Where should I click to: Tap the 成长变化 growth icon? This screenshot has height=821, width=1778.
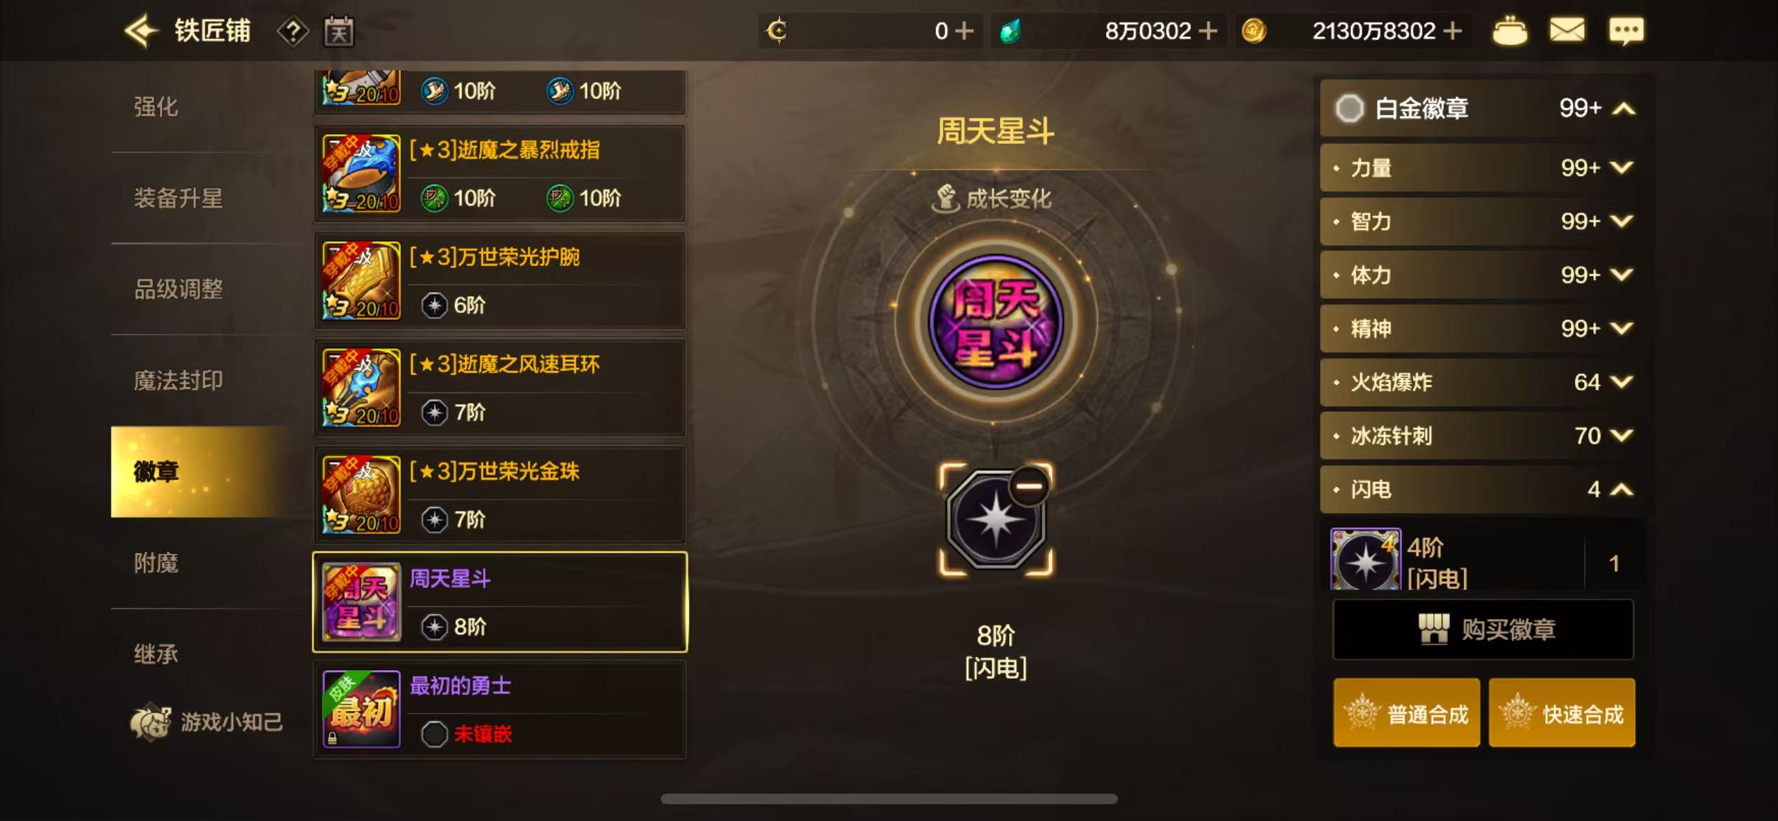945,199
